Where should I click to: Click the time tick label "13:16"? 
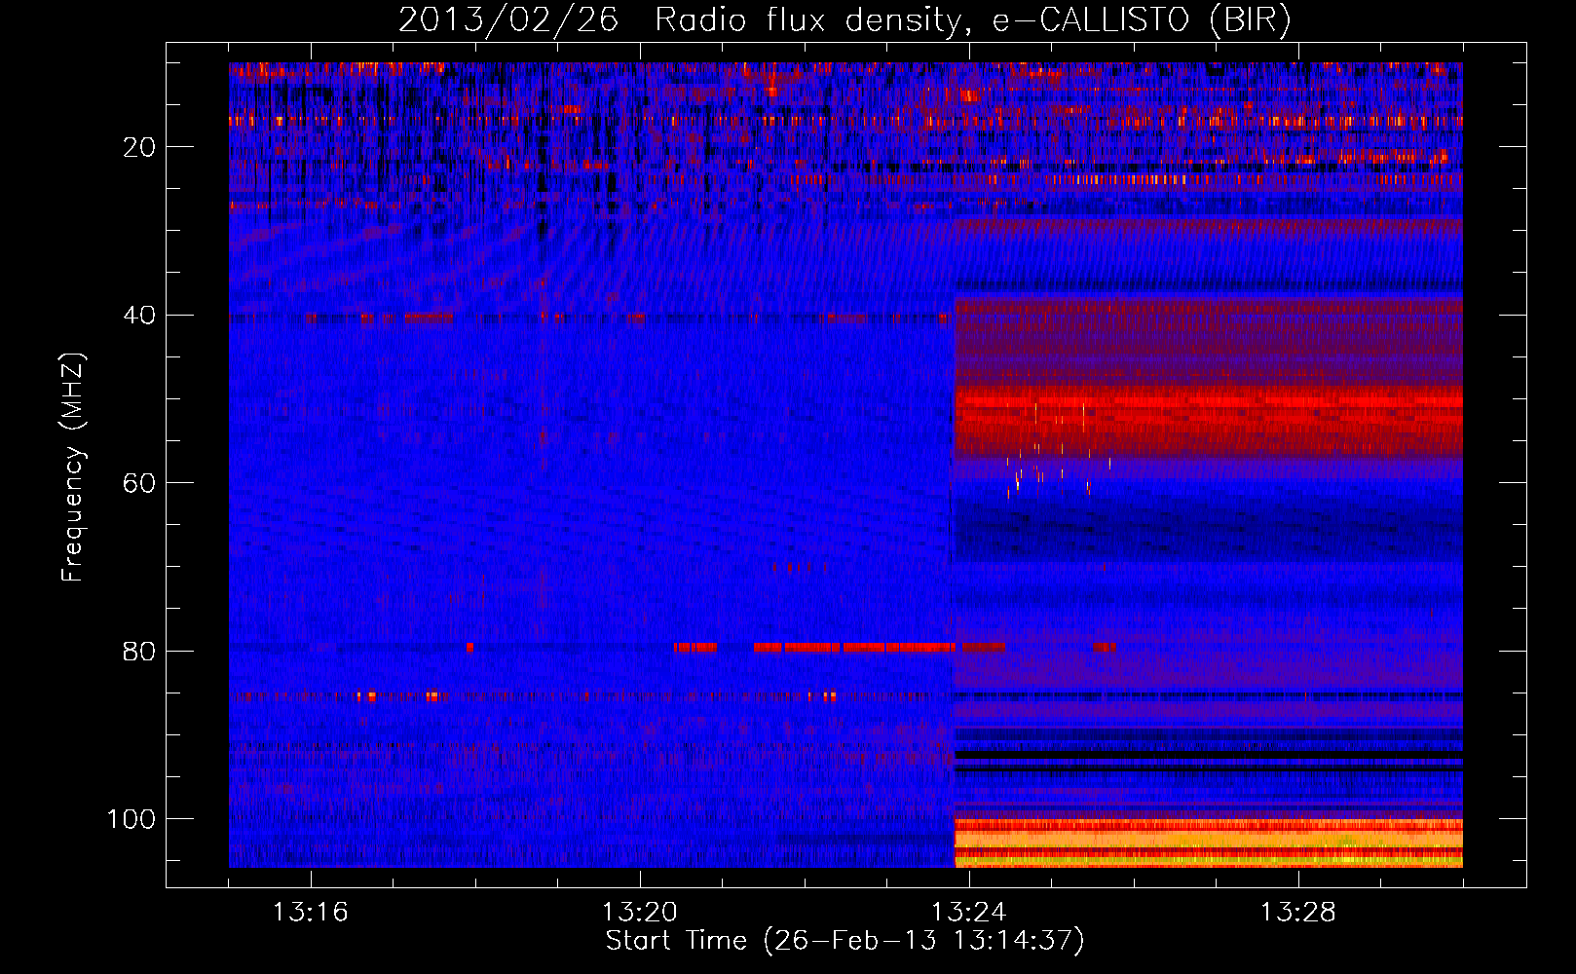click(310, 913)
